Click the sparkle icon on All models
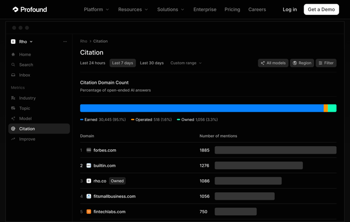 (x=262, y=63)
